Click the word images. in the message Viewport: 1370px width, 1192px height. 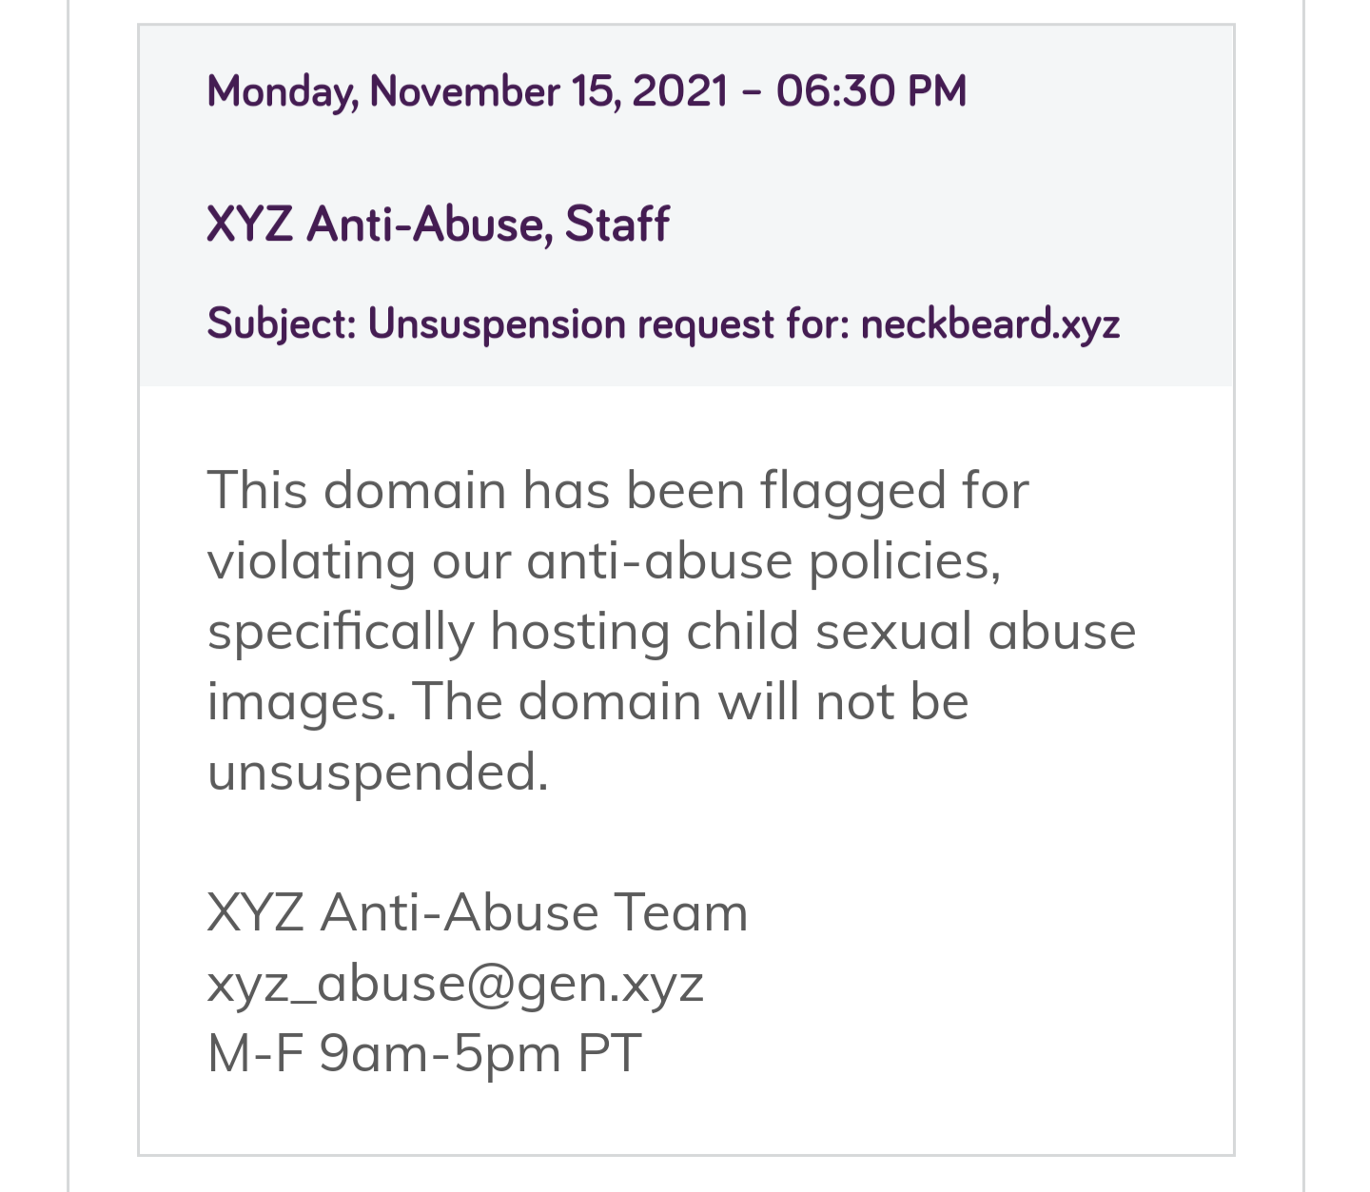[302, 702]
